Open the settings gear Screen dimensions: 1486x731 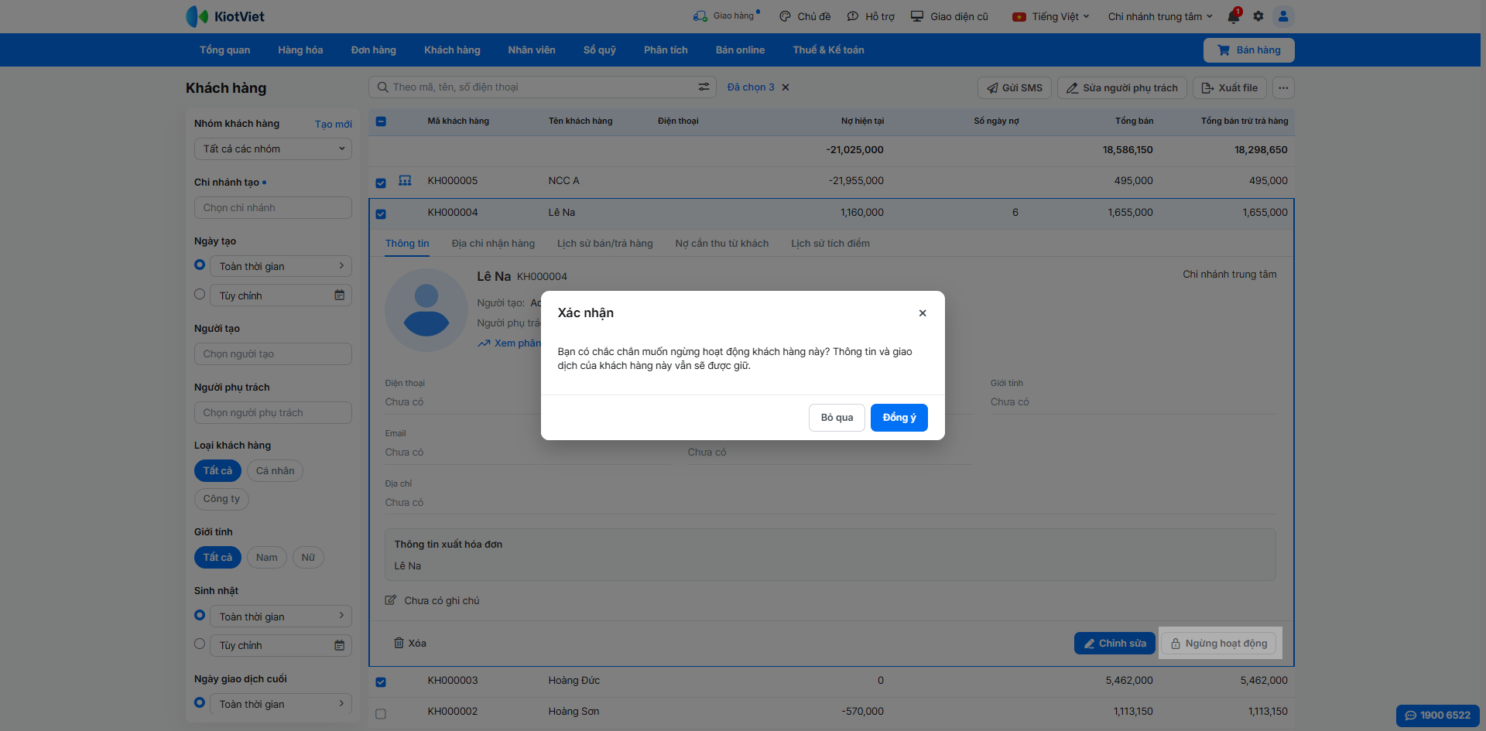coord(1258,16)
